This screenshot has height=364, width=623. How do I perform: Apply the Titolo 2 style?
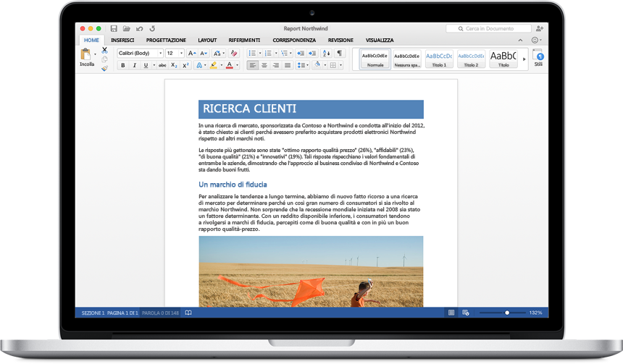(x=471, y=59)
